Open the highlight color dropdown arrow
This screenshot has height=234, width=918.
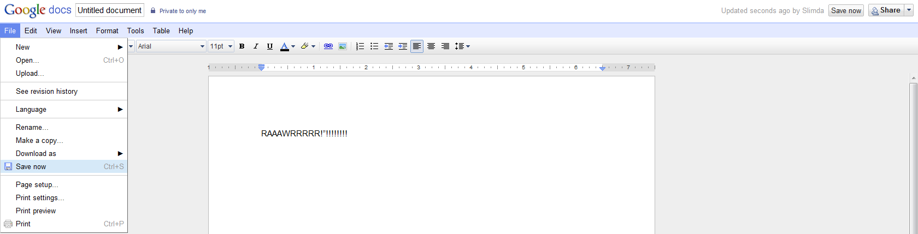(x=314, y=46)
